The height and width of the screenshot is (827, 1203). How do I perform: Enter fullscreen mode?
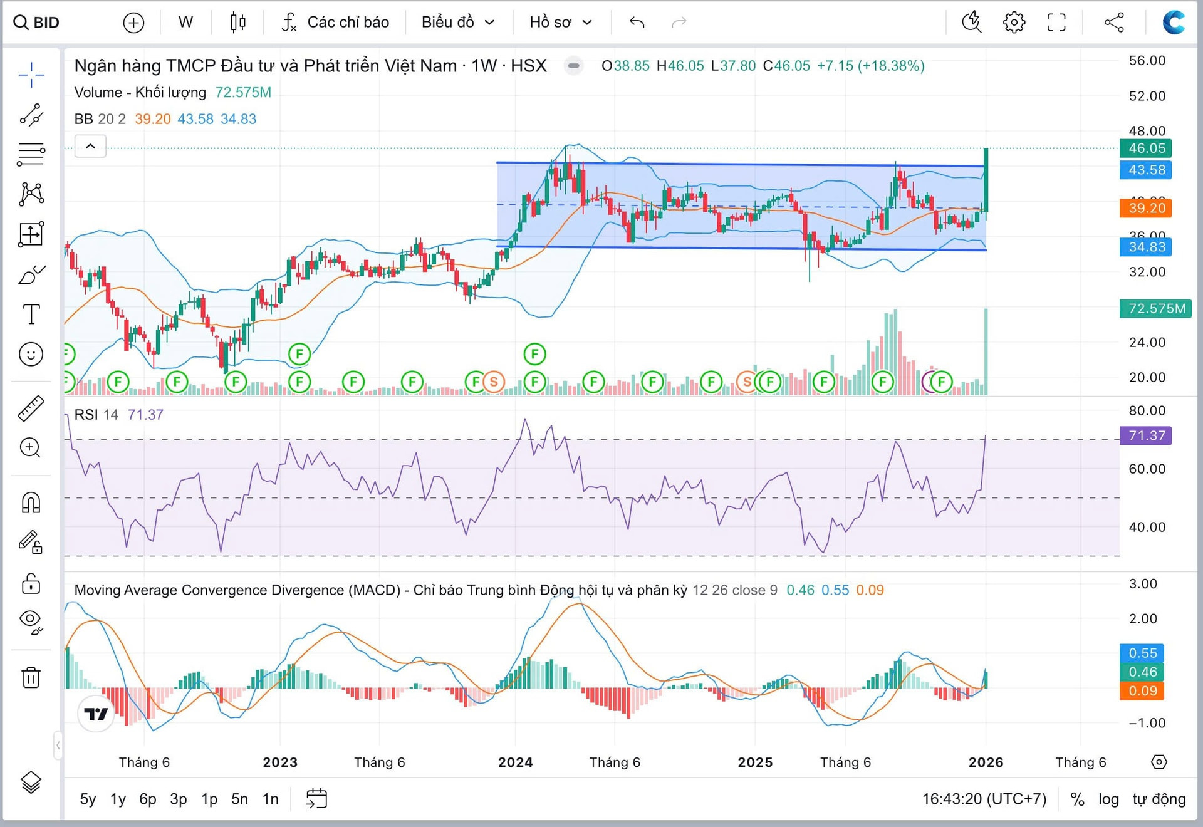(x=1056, y=23)
